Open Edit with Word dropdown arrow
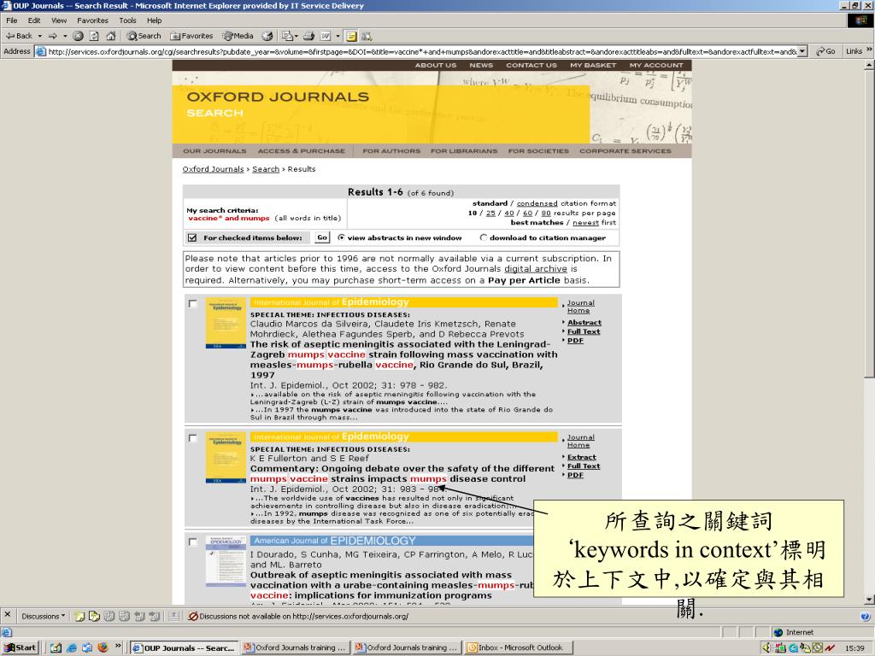The image size is (875, 656). coord(338,36)
